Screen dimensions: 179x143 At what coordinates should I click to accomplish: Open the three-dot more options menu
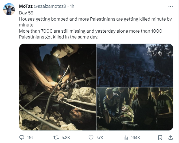click(x=170, y=6)
